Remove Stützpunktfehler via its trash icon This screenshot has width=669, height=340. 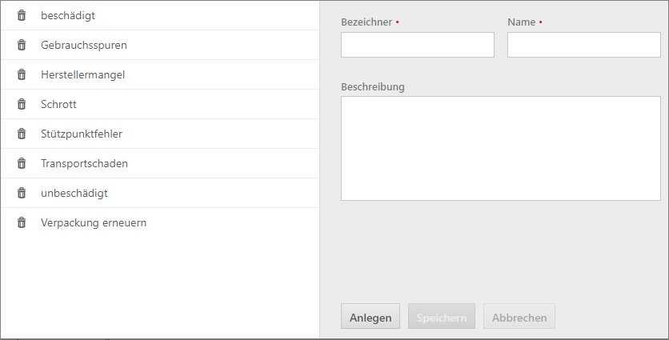tap(22, 134)
